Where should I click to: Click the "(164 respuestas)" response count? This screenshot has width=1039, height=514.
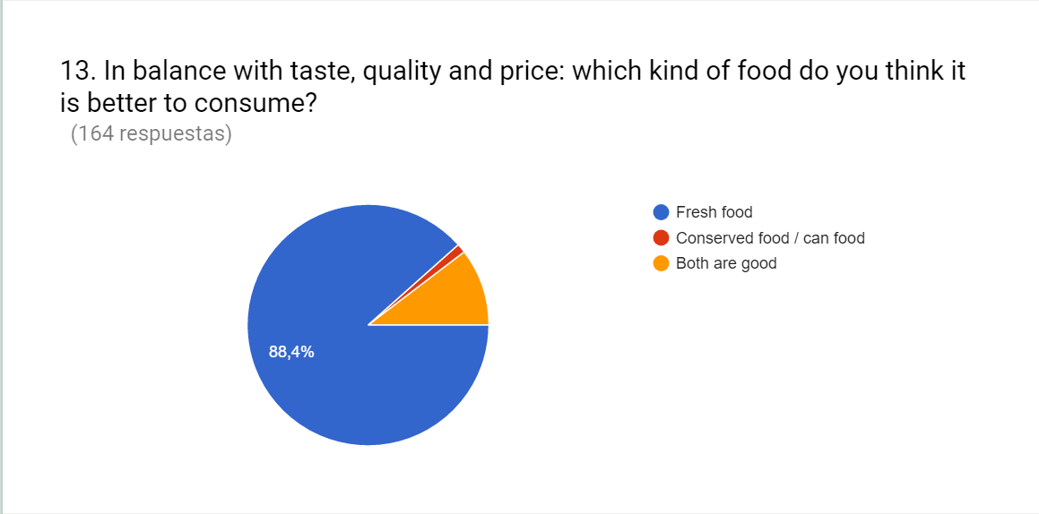151,135
